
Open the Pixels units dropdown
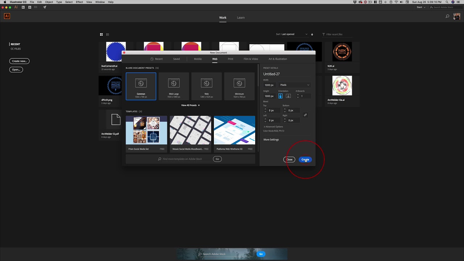pos(295,85)
